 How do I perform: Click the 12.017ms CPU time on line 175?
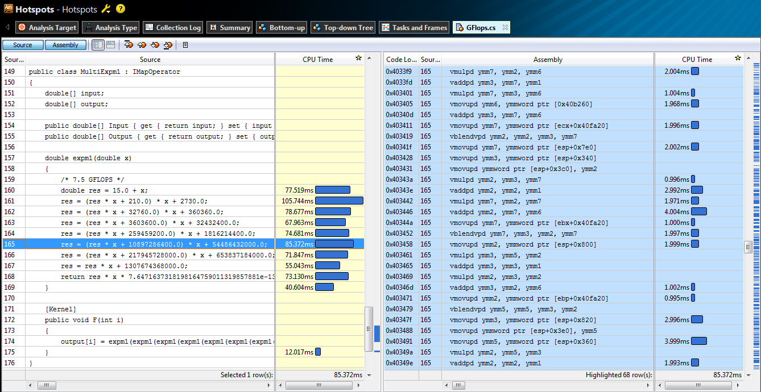(299, 352)
